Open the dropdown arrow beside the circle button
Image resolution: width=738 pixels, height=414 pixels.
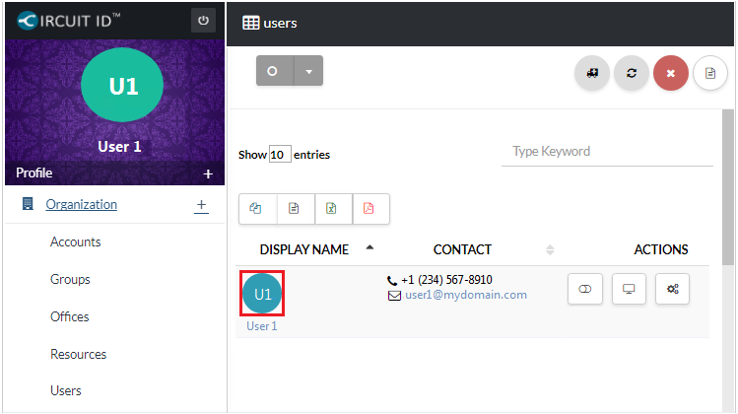point(308,71)
